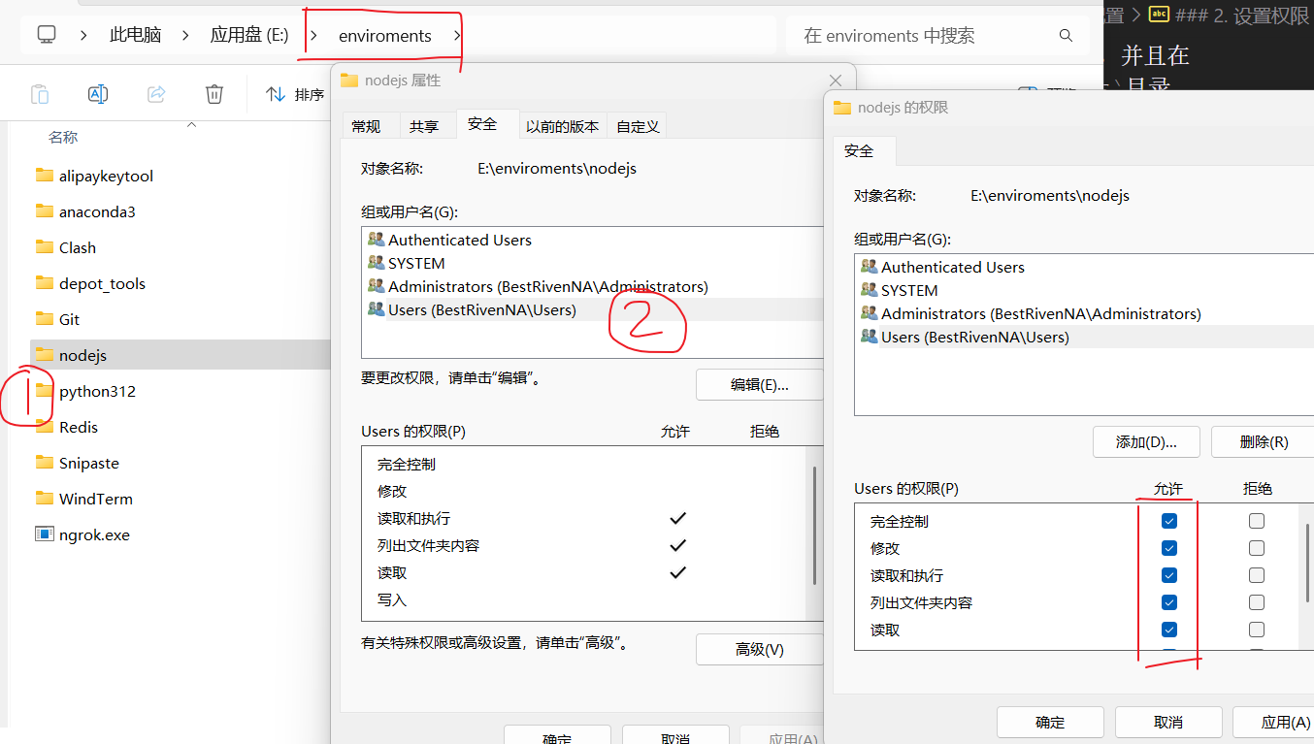Check the 拒绝 box for 修改

click(1257, 547)
